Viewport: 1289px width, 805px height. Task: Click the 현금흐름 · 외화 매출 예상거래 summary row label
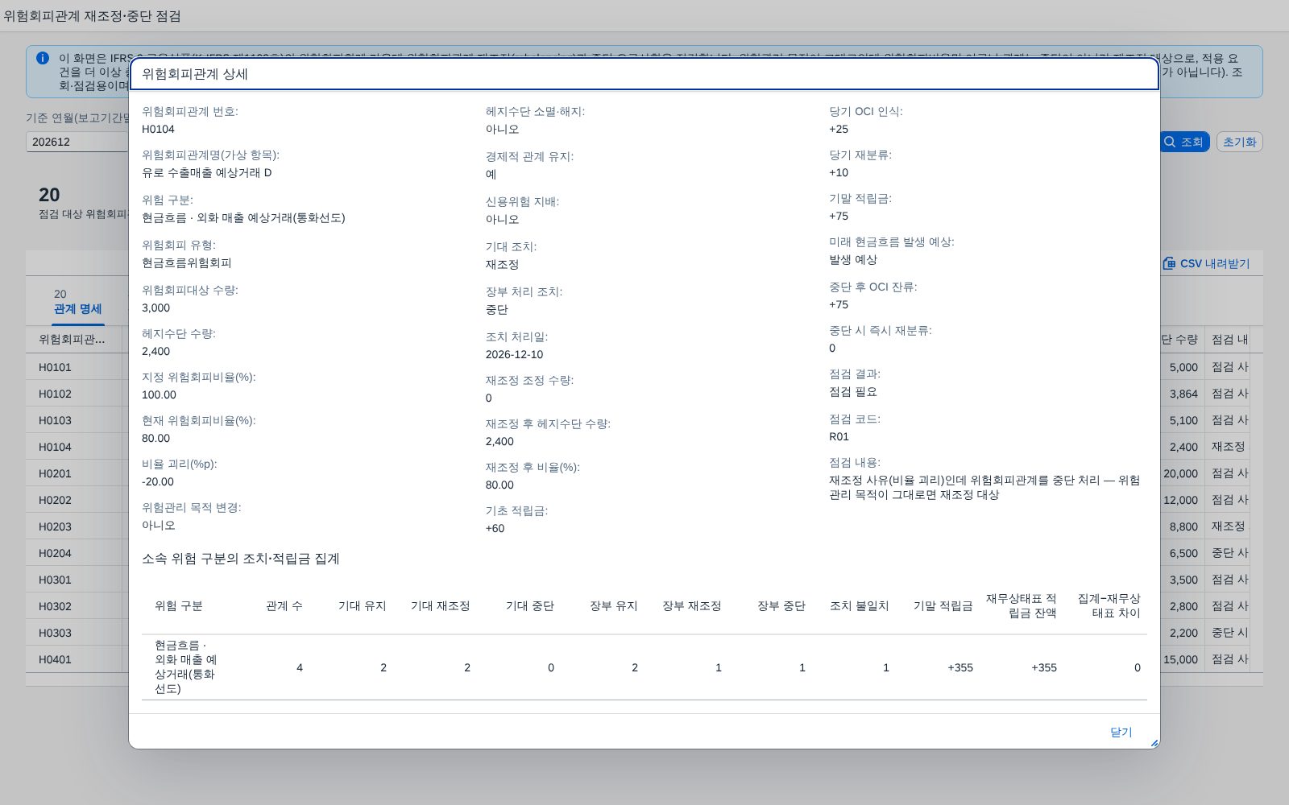[x=186, y=667]
